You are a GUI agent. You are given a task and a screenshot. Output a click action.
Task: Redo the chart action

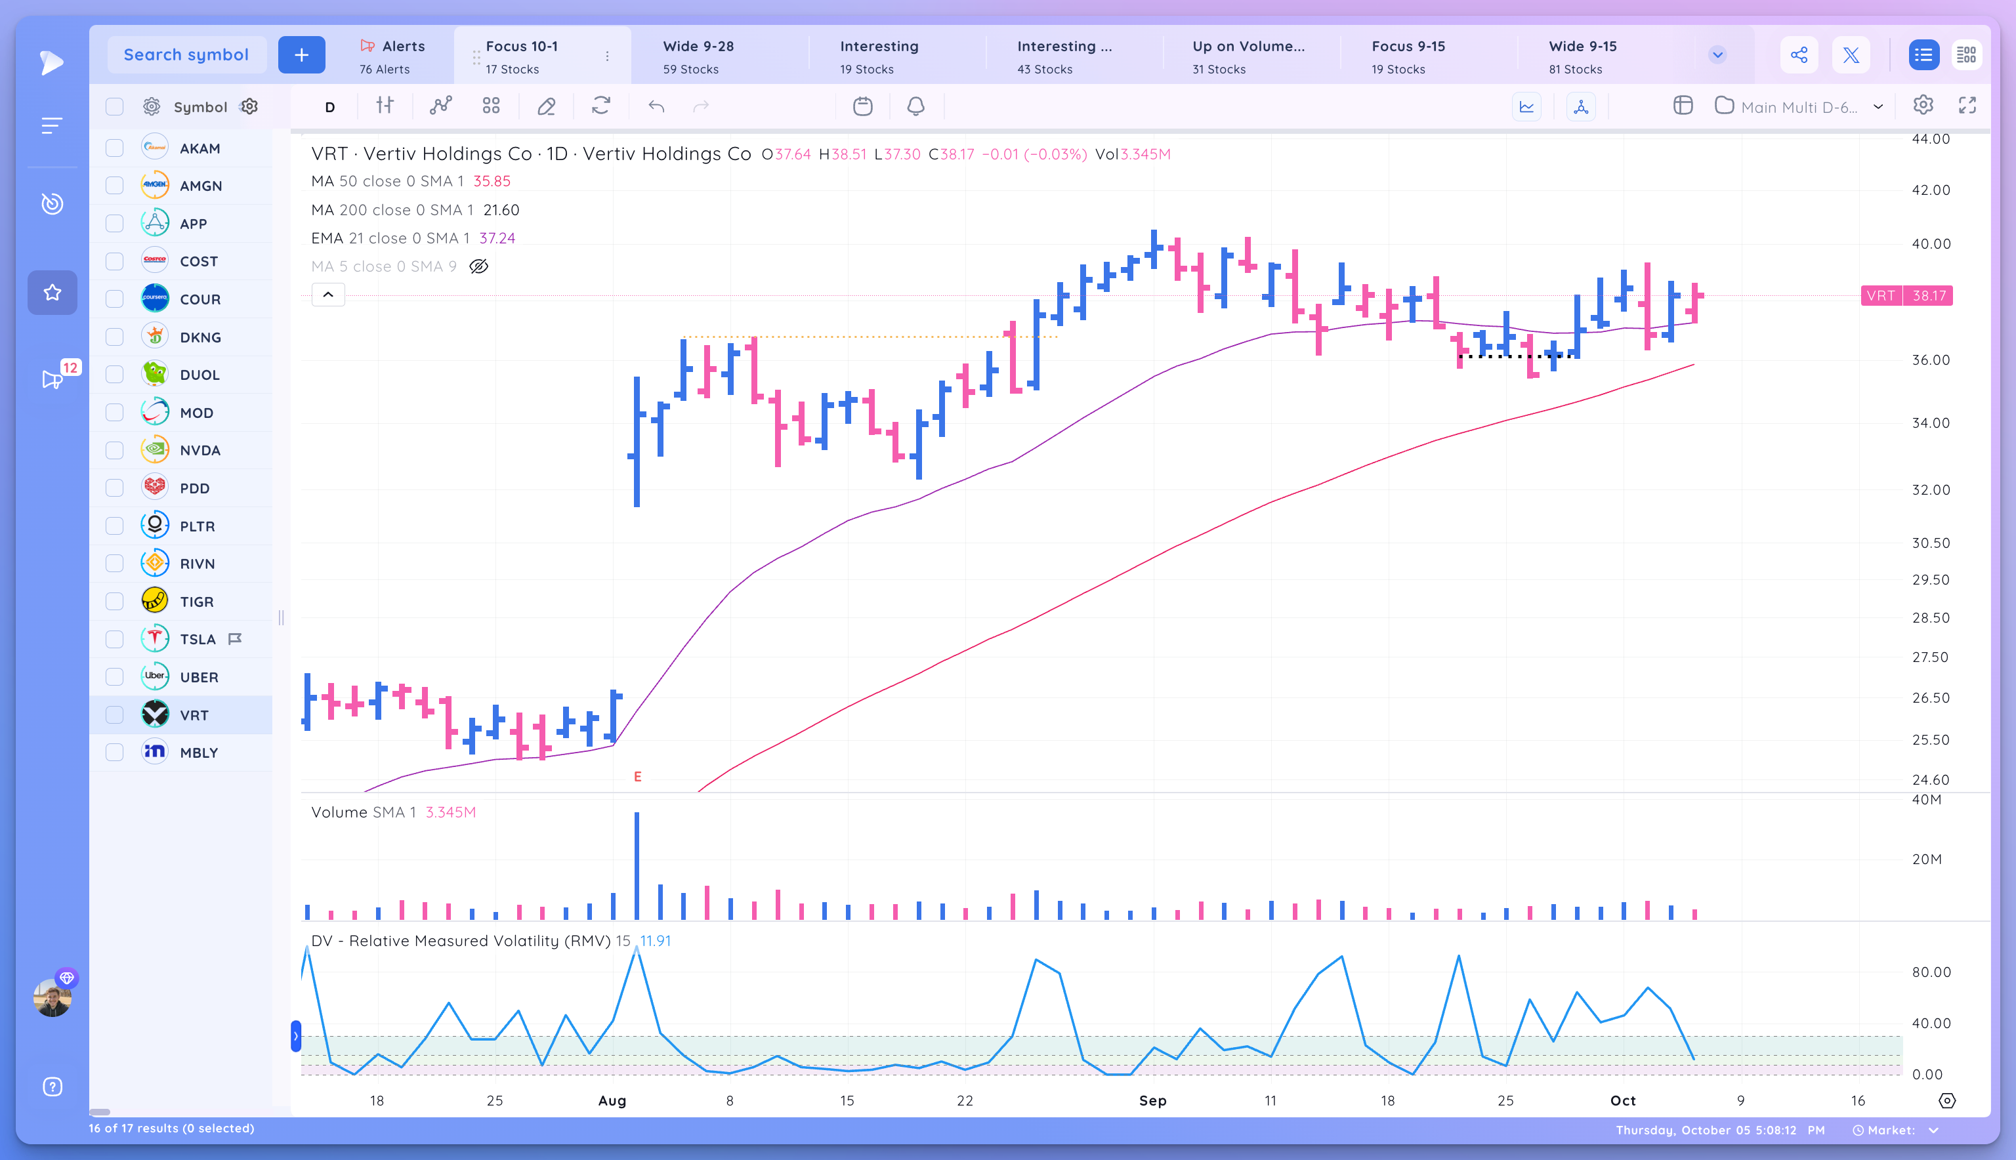tap(702, 106)
